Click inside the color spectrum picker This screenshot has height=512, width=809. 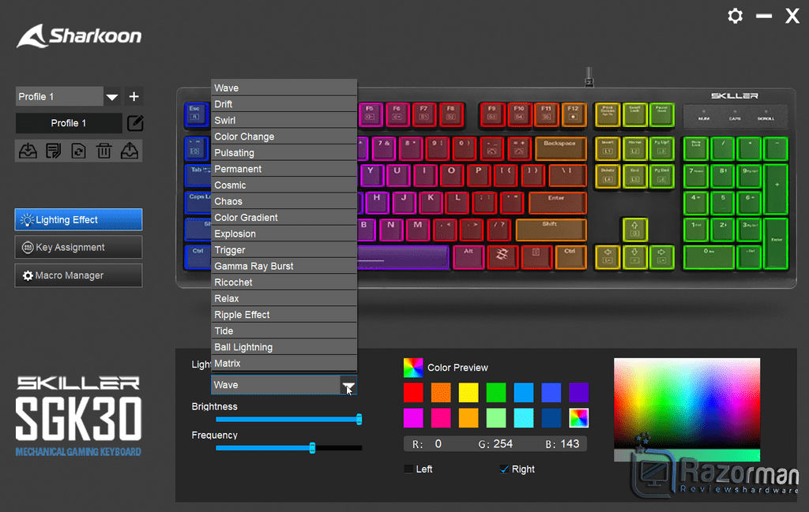pos(687,403)
